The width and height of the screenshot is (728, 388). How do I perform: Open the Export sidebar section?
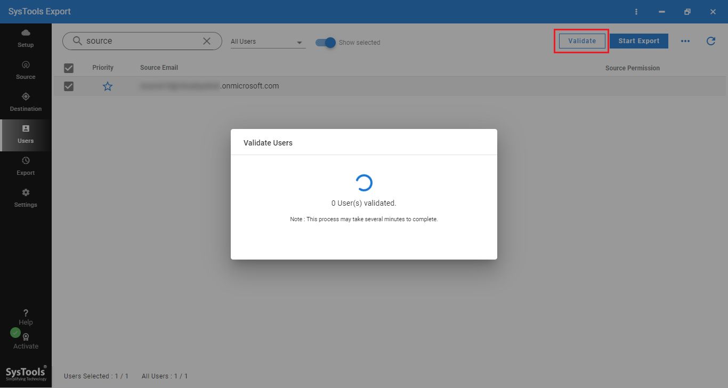coord(26,166)
